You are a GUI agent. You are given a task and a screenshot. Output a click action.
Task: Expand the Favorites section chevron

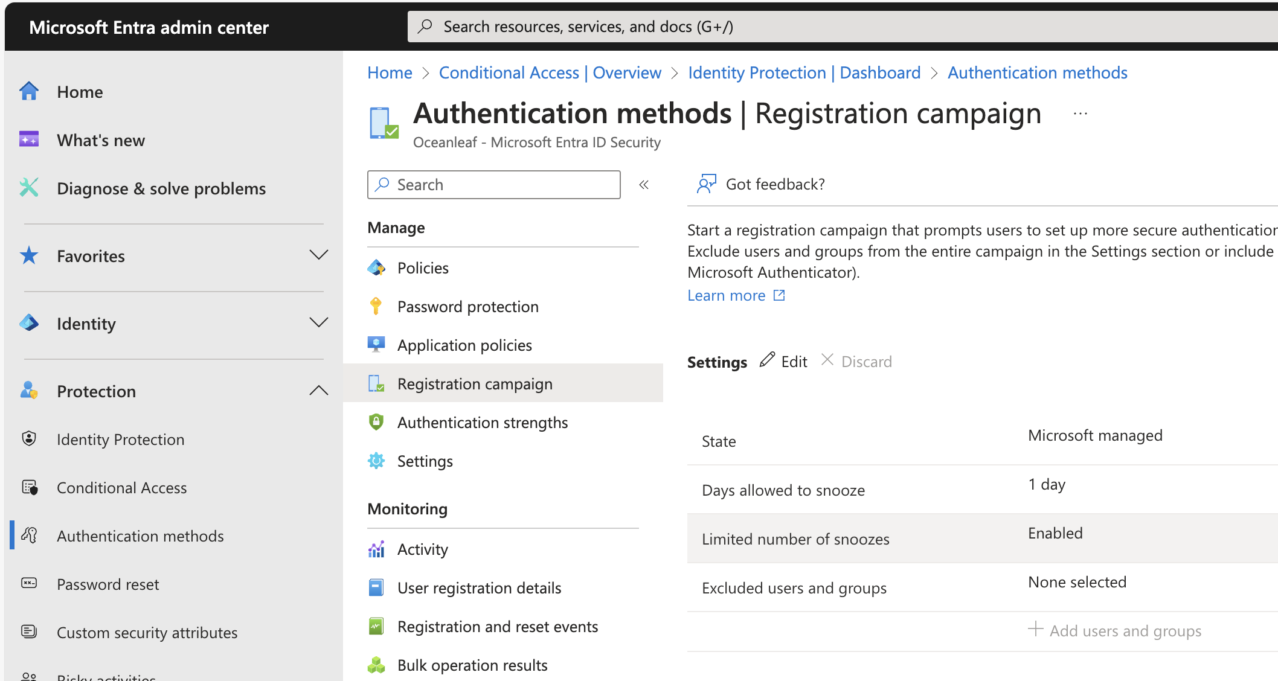[x=318, y=255]
